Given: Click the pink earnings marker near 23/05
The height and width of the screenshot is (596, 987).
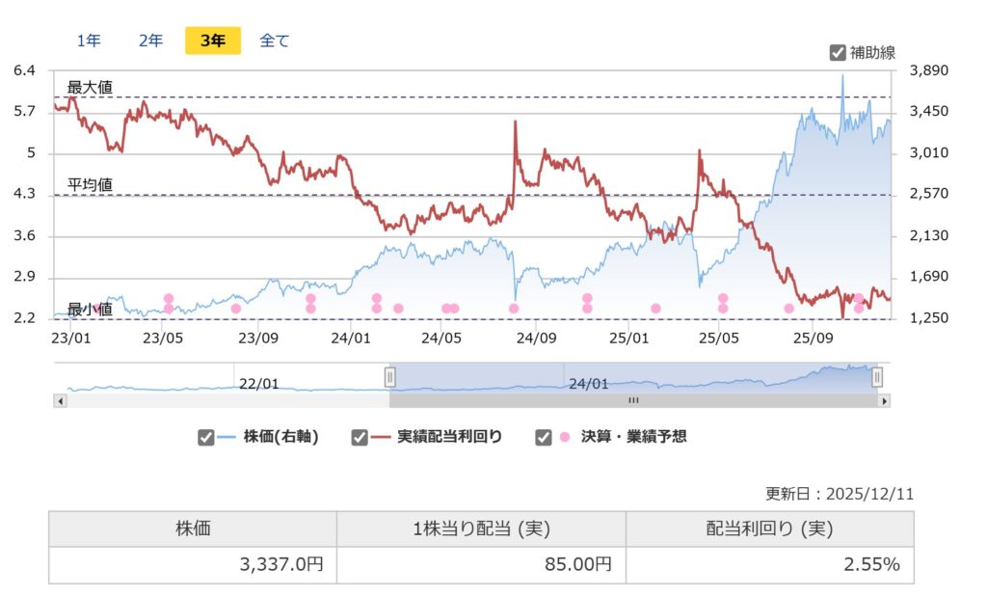Looking at the screenshot, I should point(170,299).
